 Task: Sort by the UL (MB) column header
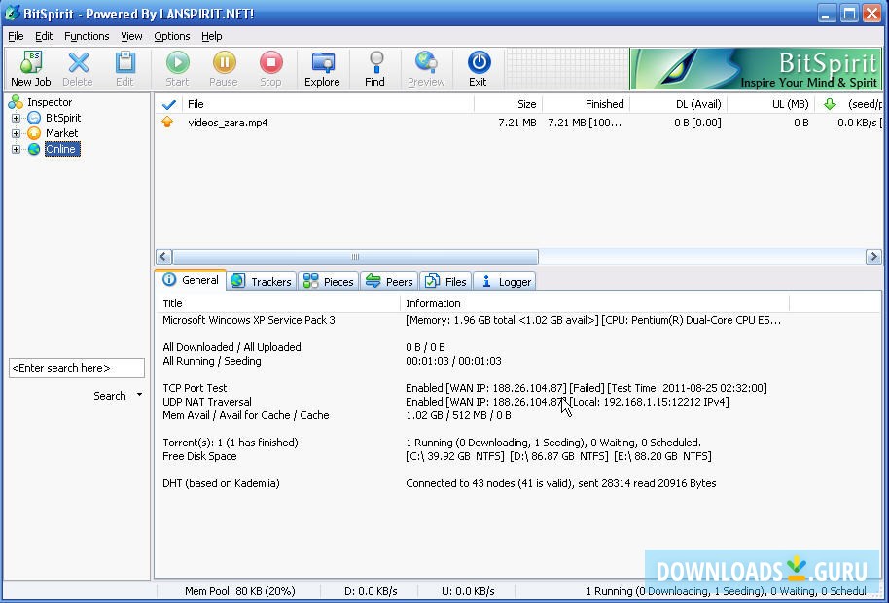coord(771,104)
